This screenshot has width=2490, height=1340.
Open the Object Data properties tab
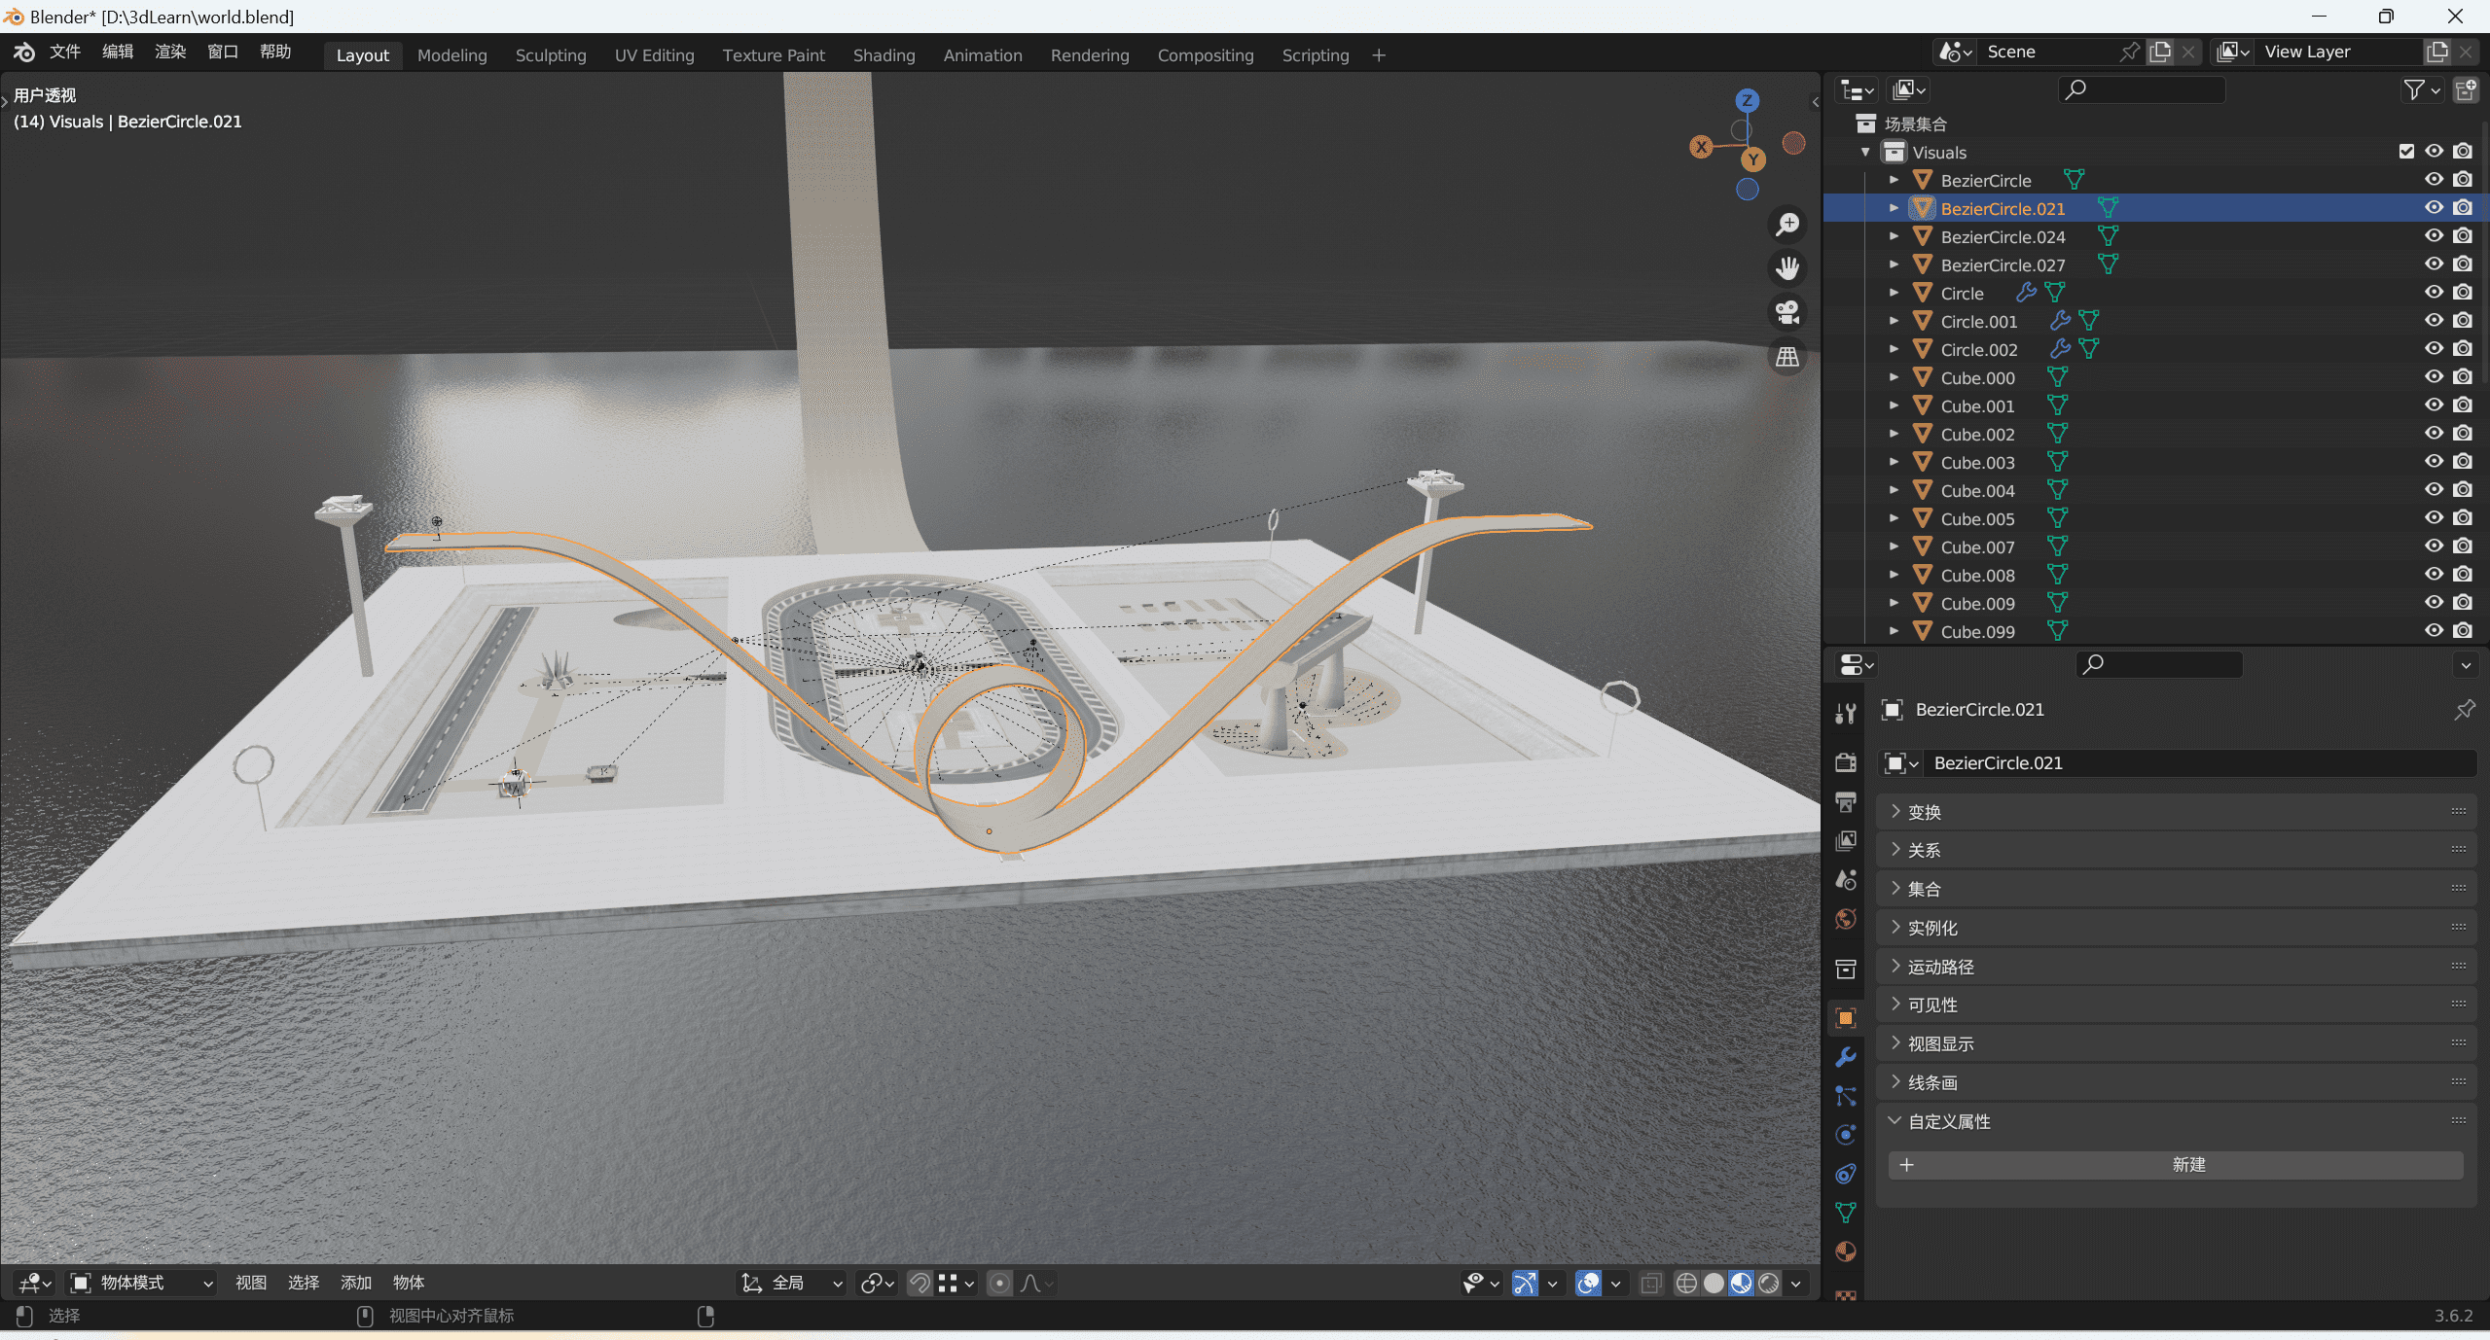(1846, 1213)
